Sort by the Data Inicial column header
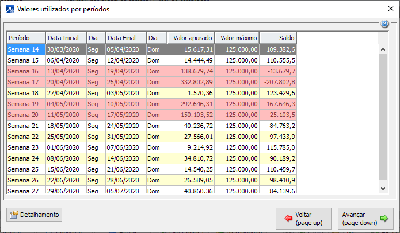 66,38
